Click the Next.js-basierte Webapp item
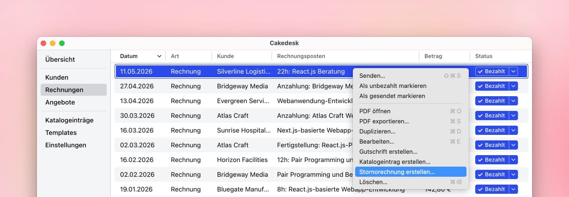The width and height of the screenshot is (569, 197). tap(315, 130)
